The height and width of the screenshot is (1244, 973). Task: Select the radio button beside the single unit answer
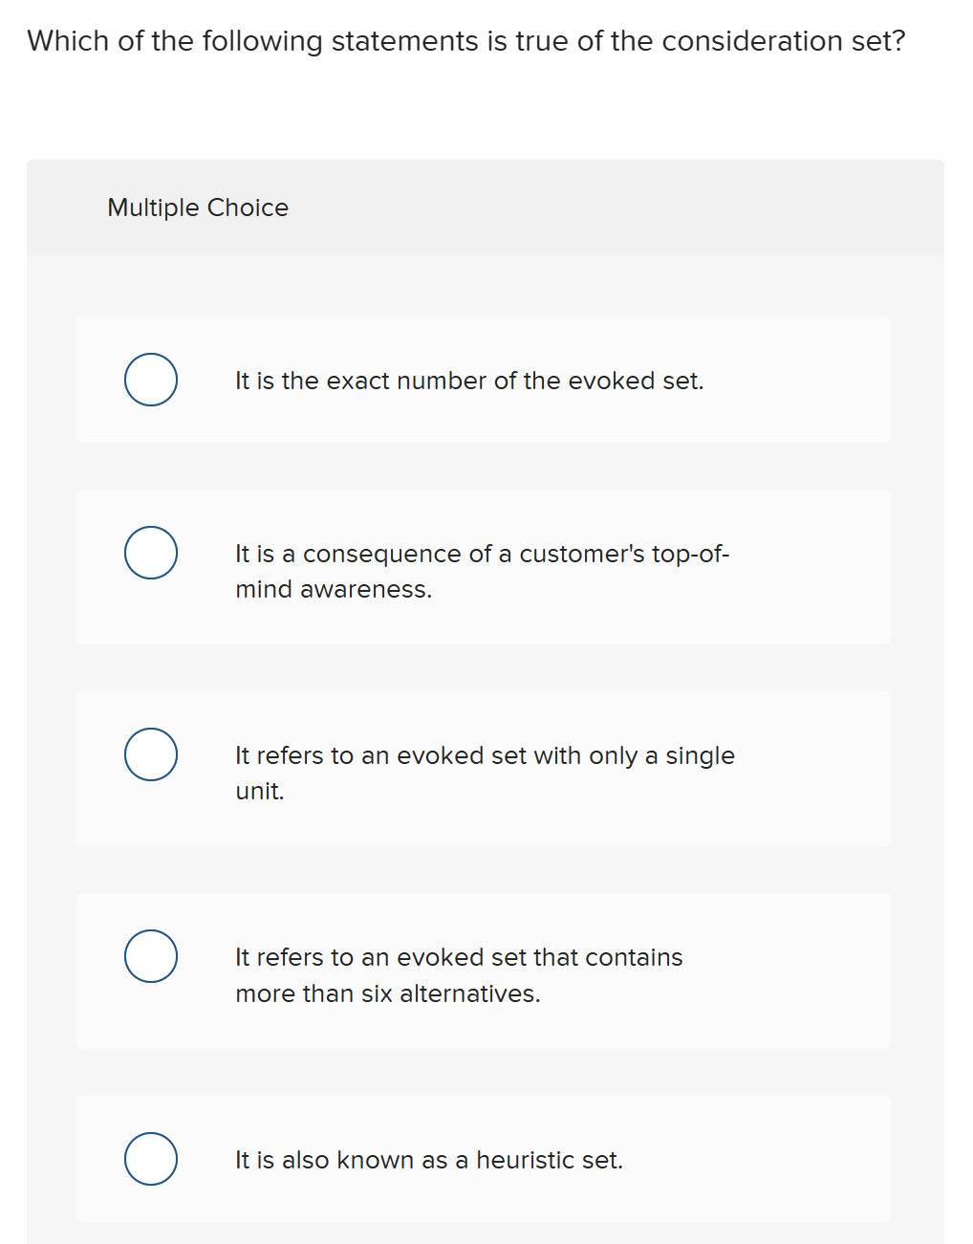(x=150, y=753)
